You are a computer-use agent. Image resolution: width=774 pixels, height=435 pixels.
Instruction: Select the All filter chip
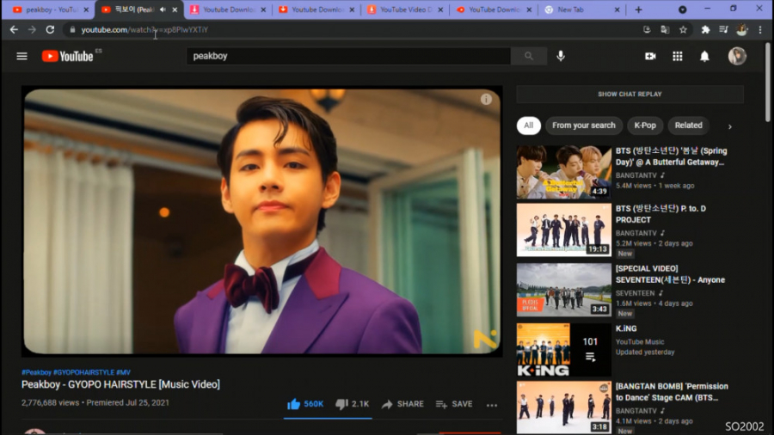pyautogui.click(x=529, y=126)
